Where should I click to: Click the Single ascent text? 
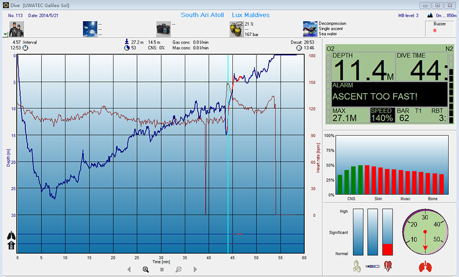point(330,29)
